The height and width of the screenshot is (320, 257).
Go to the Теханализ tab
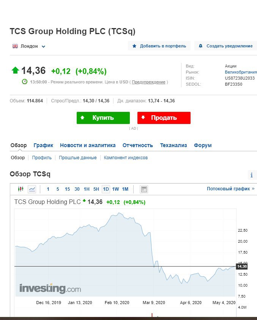pyautogui.click(x=173, y=145)
